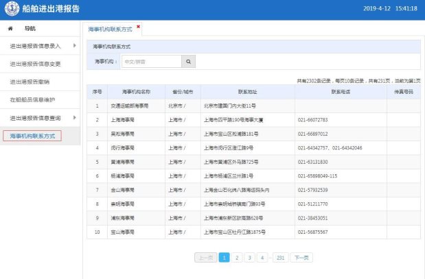Select 海事机构联系方式 sidebar item
The height and width of the screenshot is (279, 425).
coord(32,136)
